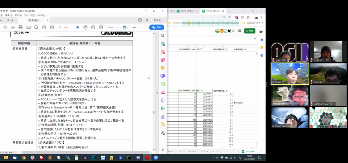Click ログイン to sign in to Acrobat

tap(158, 20)
